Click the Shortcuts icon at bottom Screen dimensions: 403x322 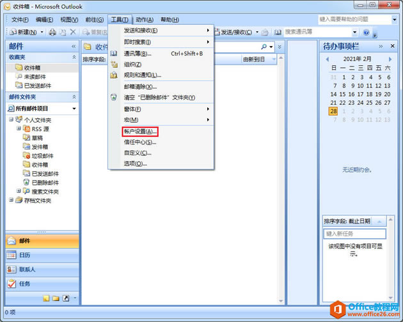(66, 298)
